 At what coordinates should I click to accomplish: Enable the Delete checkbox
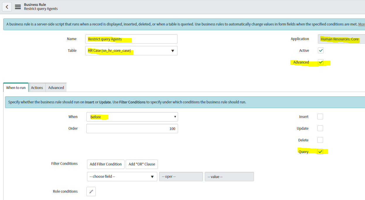click(x=320, y=140)
